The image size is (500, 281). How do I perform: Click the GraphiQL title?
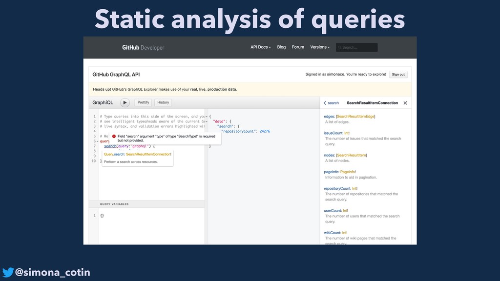pos(103,102)
